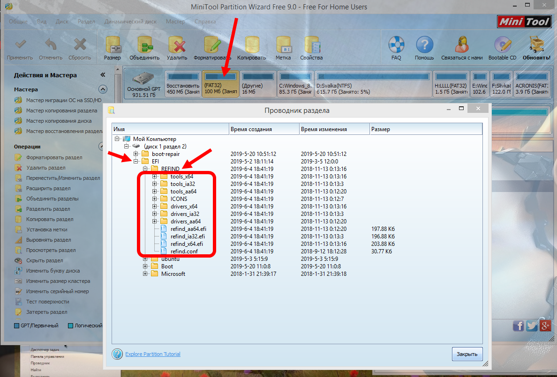Image resolution: width=557 pixels, height=377 pixels.
Task: Select the refind.conf file
Action: click(184, 251)
